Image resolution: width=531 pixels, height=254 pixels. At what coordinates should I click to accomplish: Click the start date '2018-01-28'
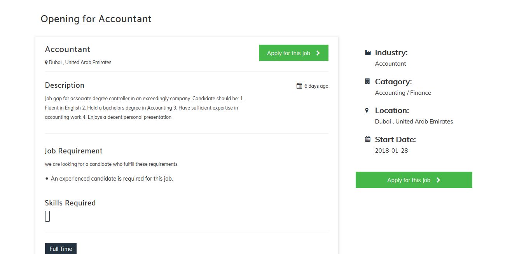point(391,151)
